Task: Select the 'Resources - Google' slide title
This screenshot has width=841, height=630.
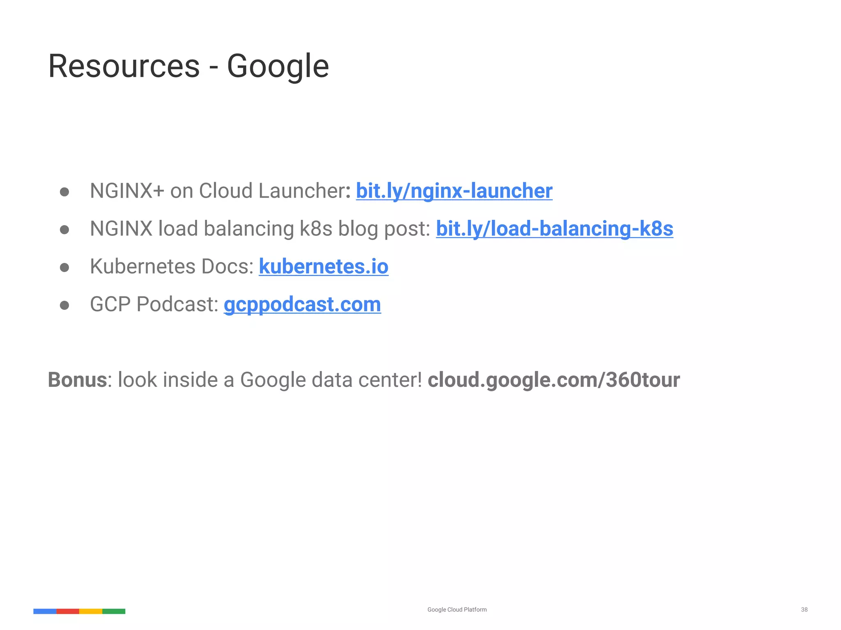Action: point(188,66)
